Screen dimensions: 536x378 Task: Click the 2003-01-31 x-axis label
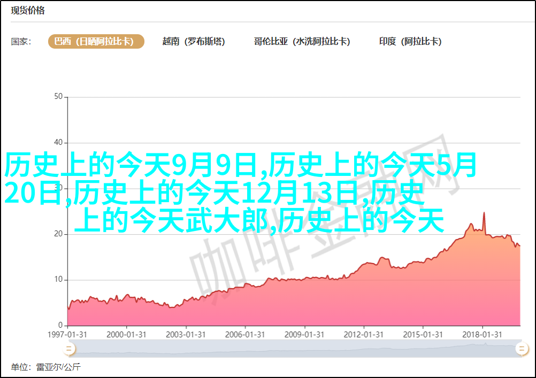point(186,335)
